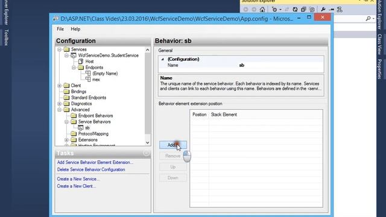Click the Bindings folder icon
386x217 pixels.
coord(66,92)
